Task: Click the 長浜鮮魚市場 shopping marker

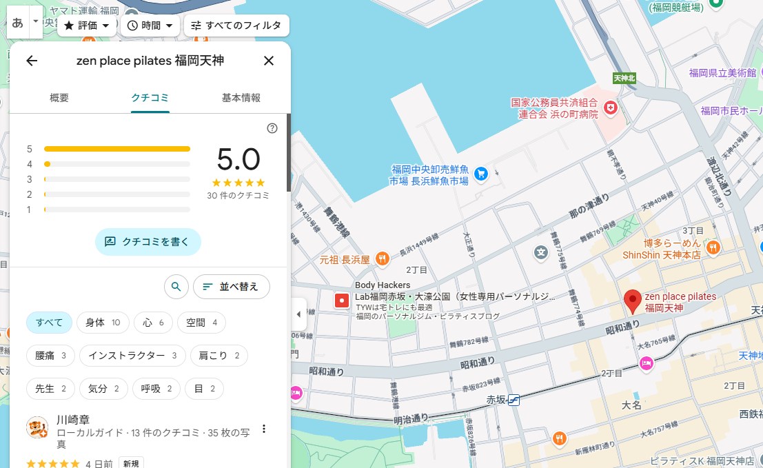Action: coord(481,174)
